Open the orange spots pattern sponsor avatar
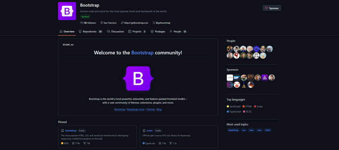Screen dimensions: 339x150 pos(251,77)
